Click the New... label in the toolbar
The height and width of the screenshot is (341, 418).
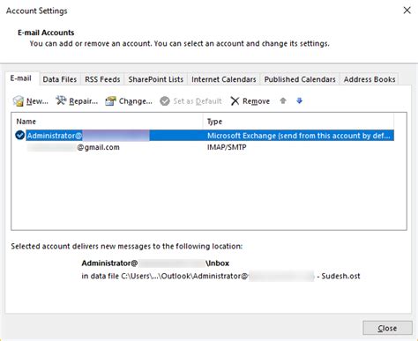[37, 101]
